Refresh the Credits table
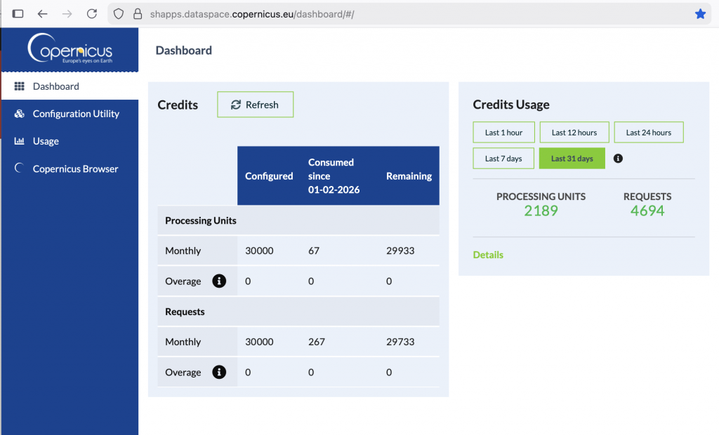The image size is (719, 435). (x=255, y=105)
